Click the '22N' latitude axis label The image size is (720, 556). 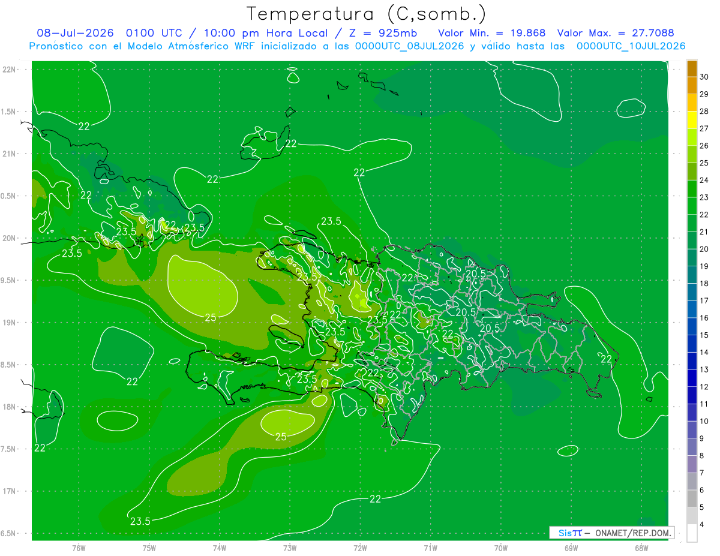coord(9,69)
